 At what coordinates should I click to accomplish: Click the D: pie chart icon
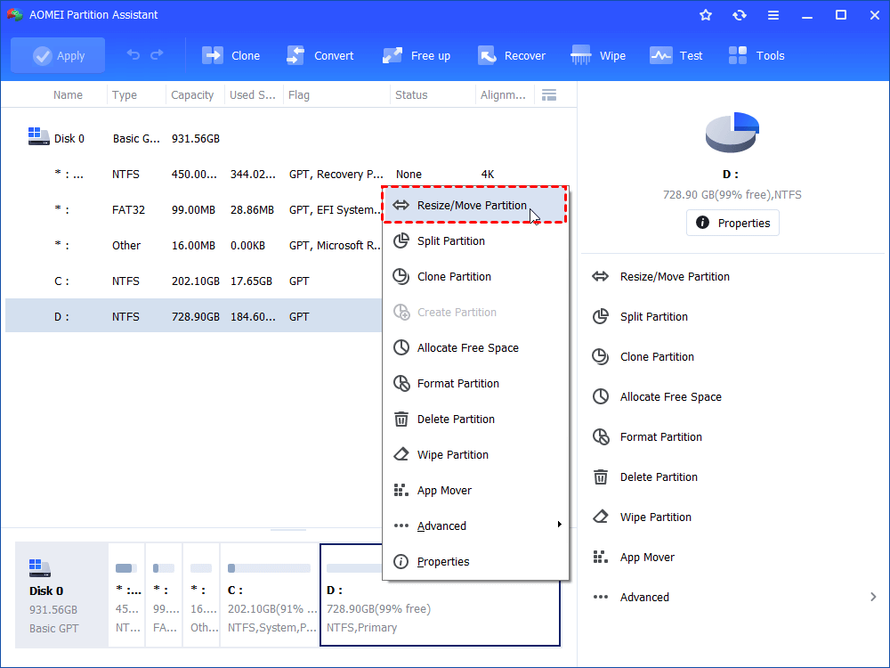[x=732, y=133]
